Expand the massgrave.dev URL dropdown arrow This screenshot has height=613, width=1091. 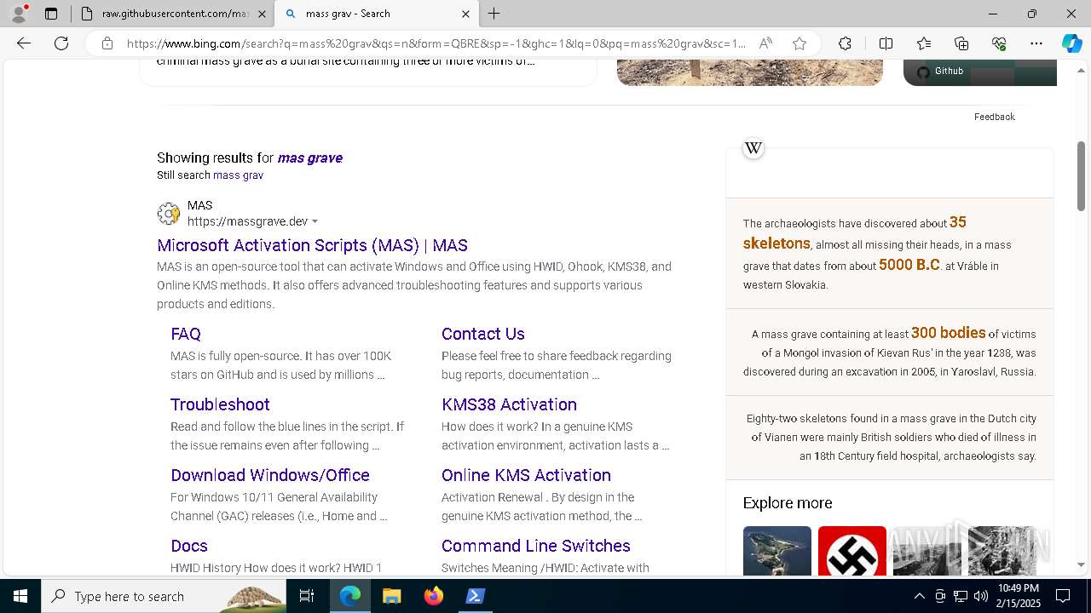pos(315,221)
